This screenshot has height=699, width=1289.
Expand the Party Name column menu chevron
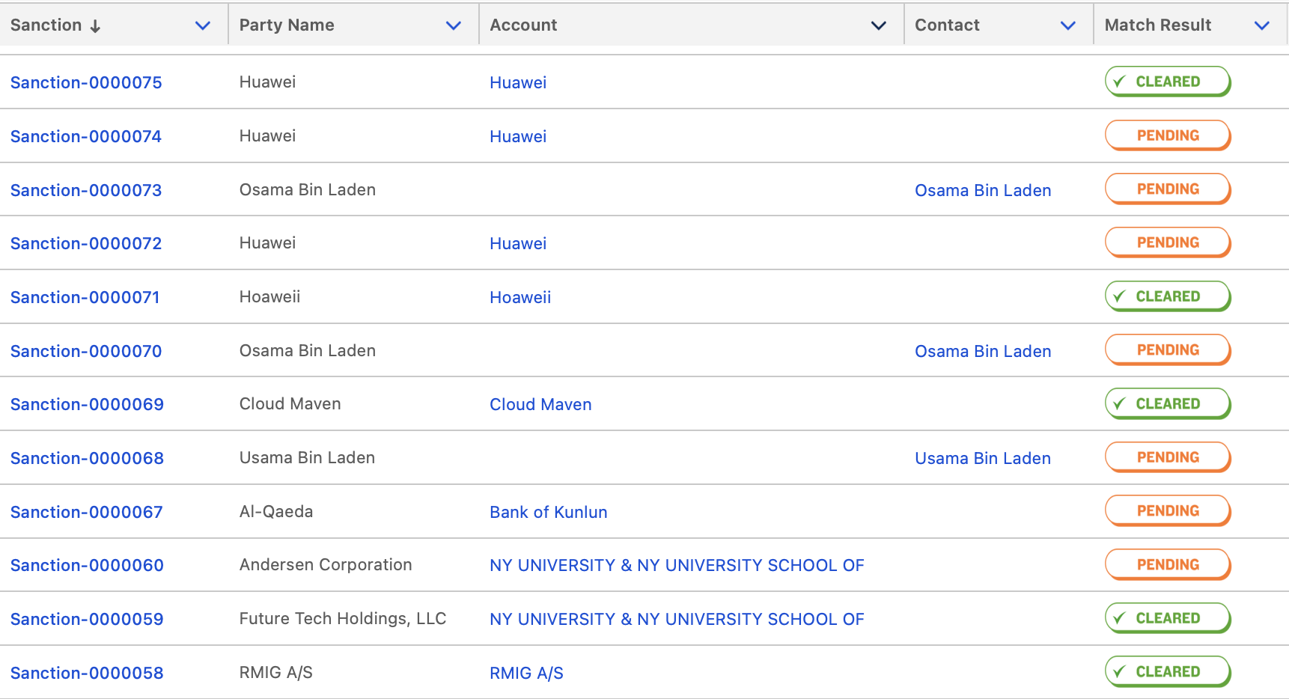tap(453, 25)
